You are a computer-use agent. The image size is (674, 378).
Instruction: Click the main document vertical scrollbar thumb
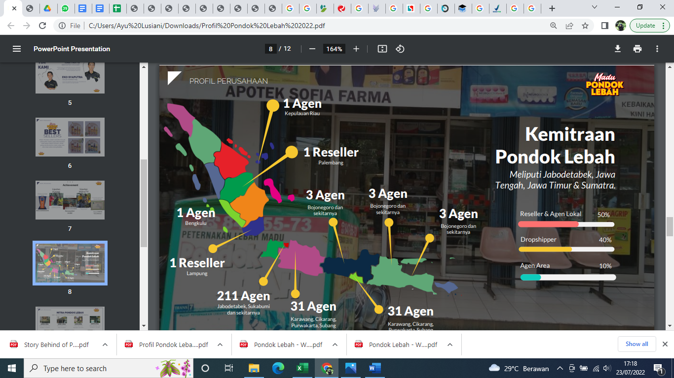click(670, 226)
